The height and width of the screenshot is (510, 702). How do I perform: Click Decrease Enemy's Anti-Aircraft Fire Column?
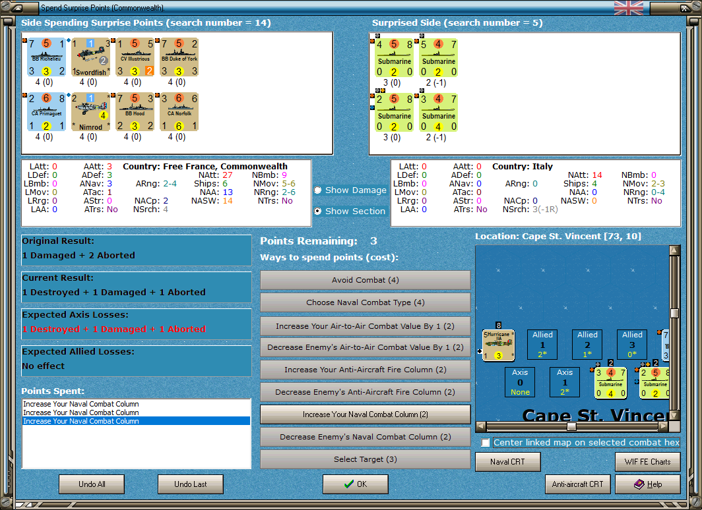(x=366, y=392)
